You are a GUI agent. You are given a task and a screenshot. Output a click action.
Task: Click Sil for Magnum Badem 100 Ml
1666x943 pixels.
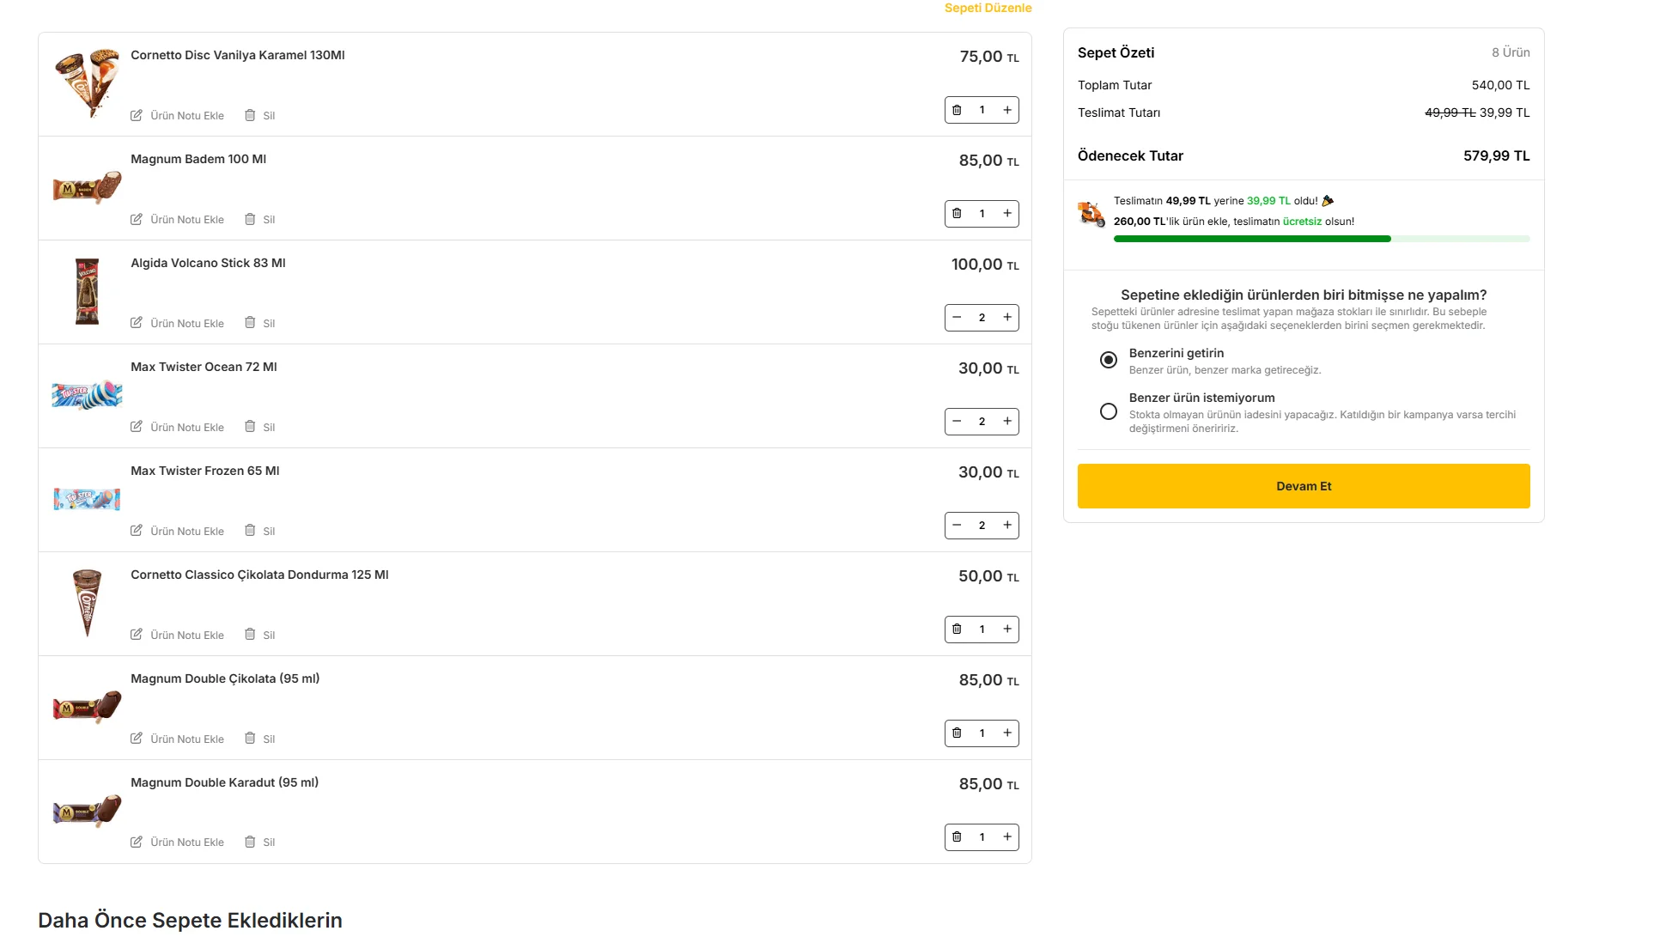(x=260, y=220)
